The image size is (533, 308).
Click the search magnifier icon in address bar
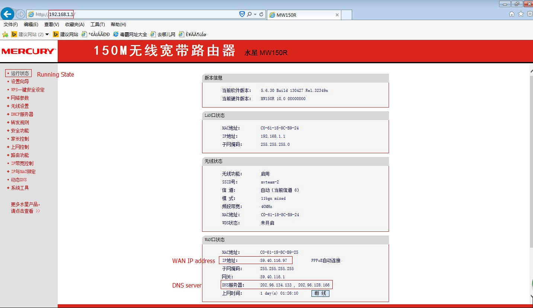point(249,14)
